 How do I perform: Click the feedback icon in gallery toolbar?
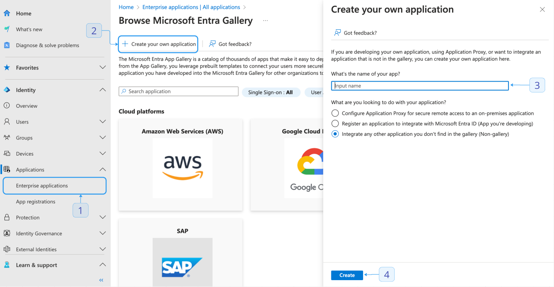(212, 44)
